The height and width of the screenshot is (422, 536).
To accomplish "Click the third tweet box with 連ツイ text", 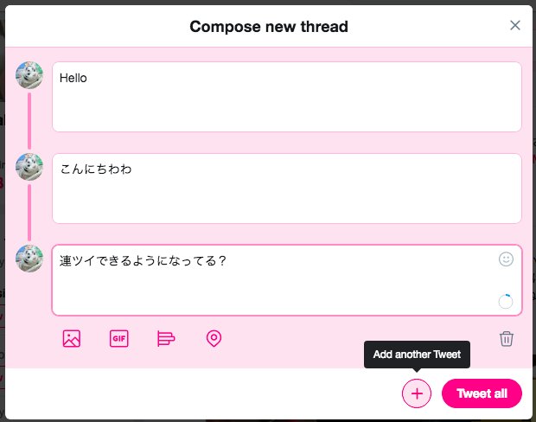I will tap(287, 280).
